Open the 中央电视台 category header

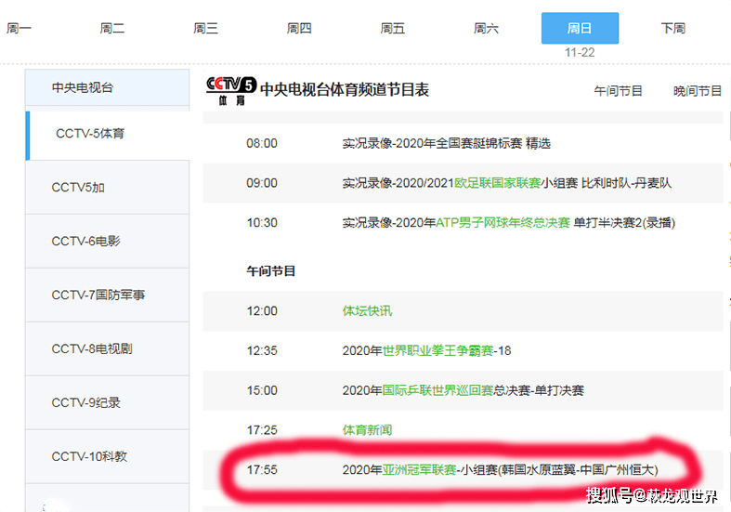click(x=107, y=87)
